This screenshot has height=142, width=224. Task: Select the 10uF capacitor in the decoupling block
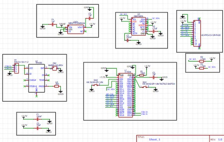click(37, 128)
